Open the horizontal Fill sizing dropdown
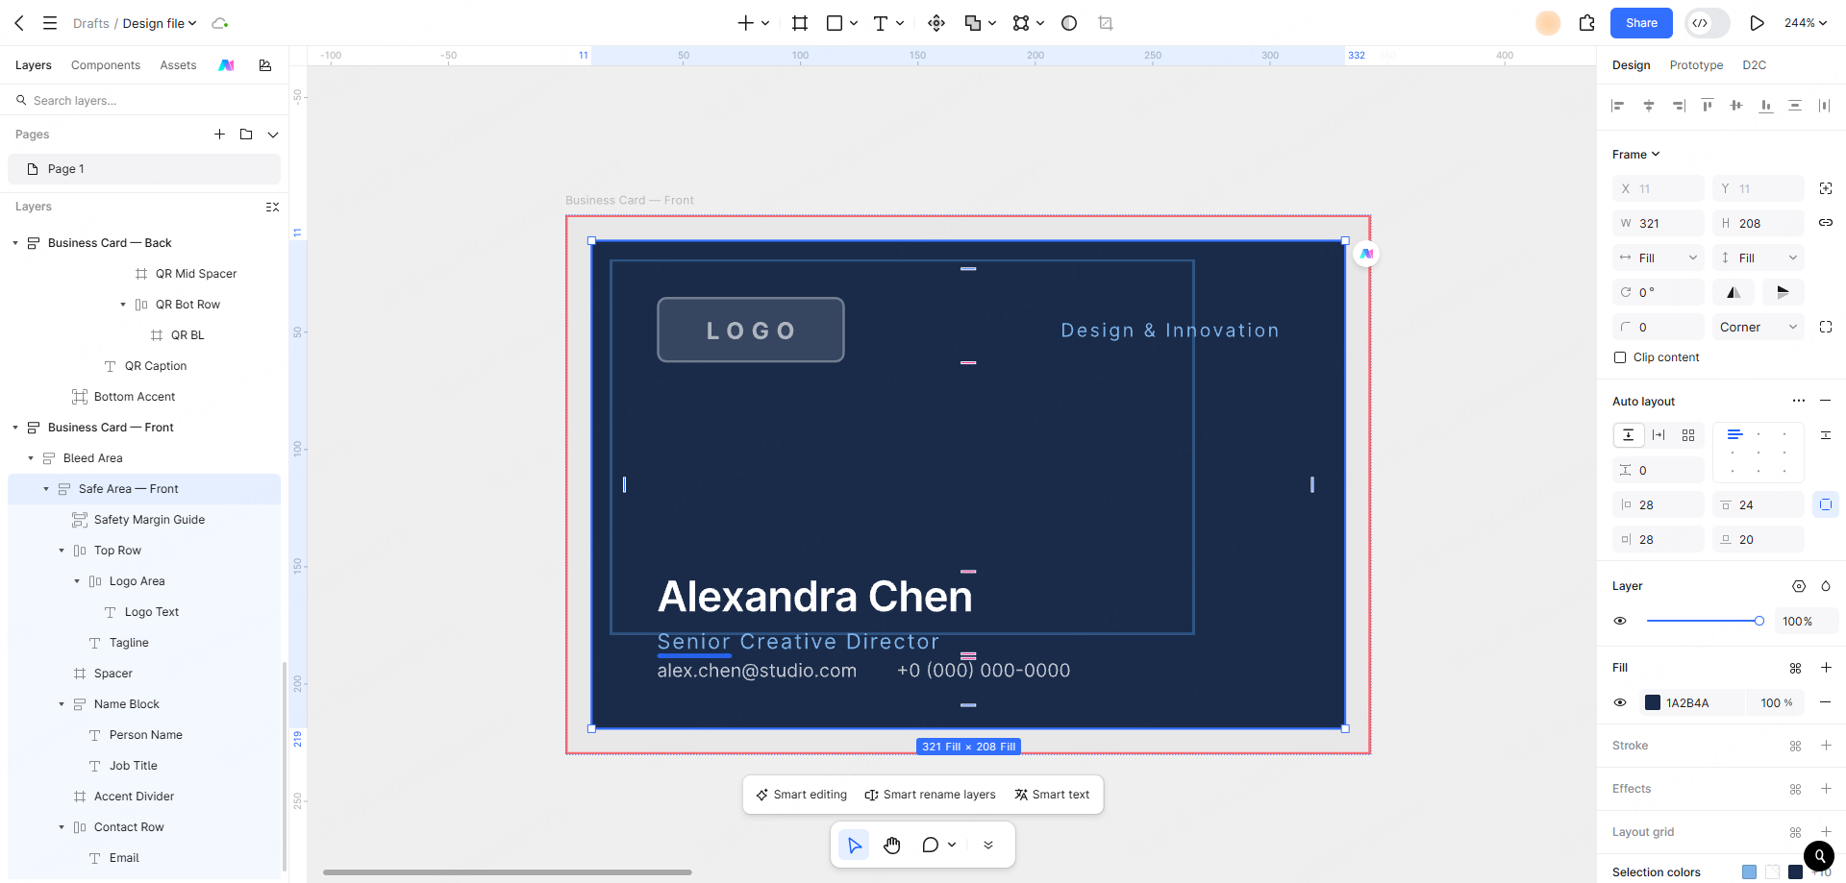The height and width of the screenshot is (883, 1846). click(x=1659, y=258)
